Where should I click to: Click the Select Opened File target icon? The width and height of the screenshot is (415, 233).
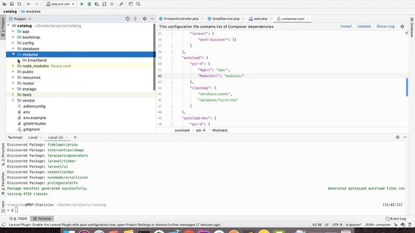pos(128,19)
